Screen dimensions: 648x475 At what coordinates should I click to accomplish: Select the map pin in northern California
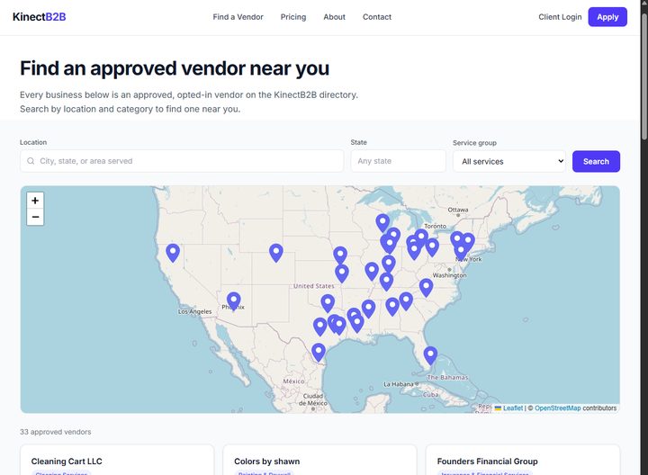[x=173, y=253]
